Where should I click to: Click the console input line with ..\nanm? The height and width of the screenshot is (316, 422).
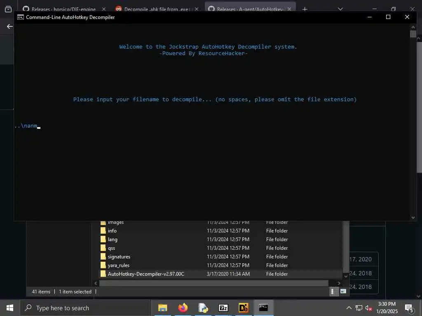[27, 126]
